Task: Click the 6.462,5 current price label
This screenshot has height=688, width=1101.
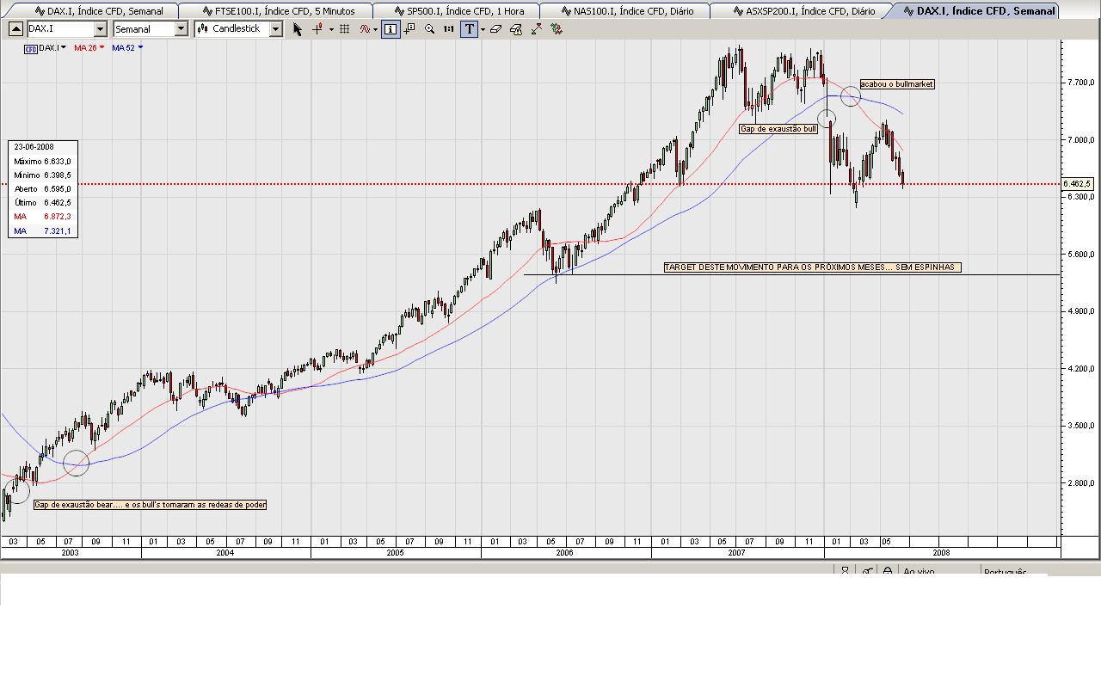Action: (x=1078, y=183)
